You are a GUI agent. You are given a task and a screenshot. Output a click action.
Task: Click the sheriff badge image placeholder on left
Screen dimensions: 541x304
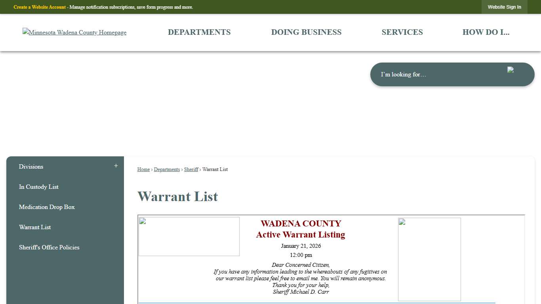pyautogui.click(x=189, y=236)
